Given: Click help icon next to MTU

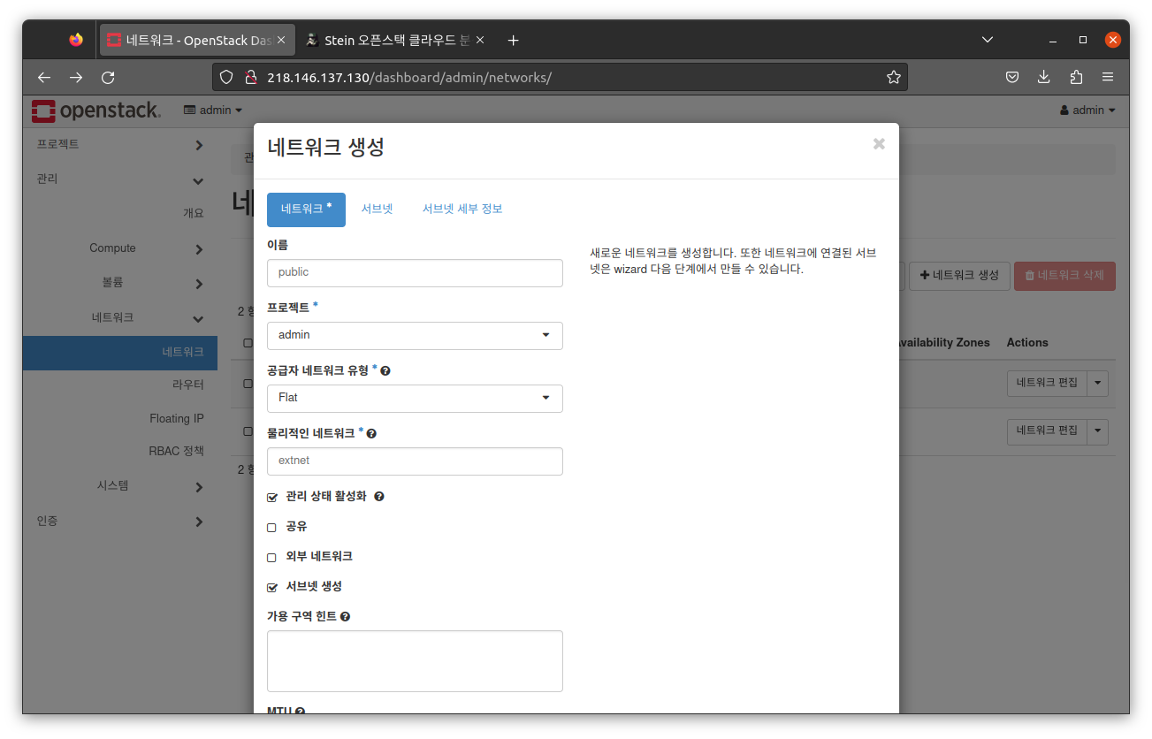Looking at the screenshot, I should pos(300,712).
